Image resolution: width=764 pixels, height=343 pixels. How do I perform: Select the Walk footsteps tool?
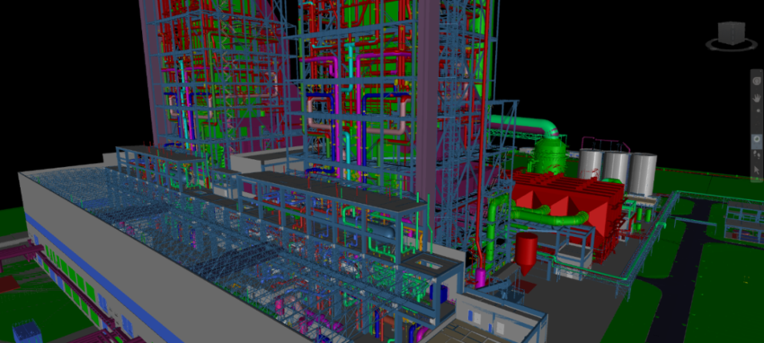757,154
